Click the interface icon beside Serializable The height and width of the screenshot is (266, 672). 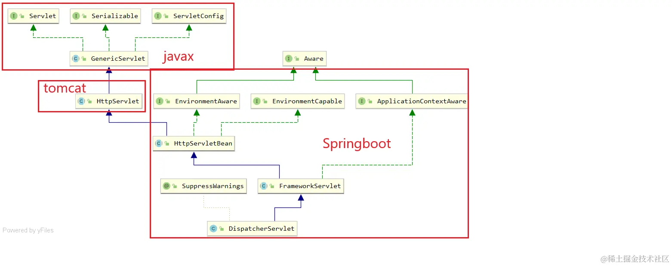tap(76, 16)
